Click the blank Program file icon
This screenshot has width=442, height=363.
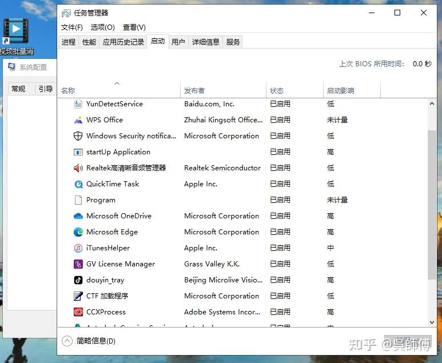coord(78,200)
